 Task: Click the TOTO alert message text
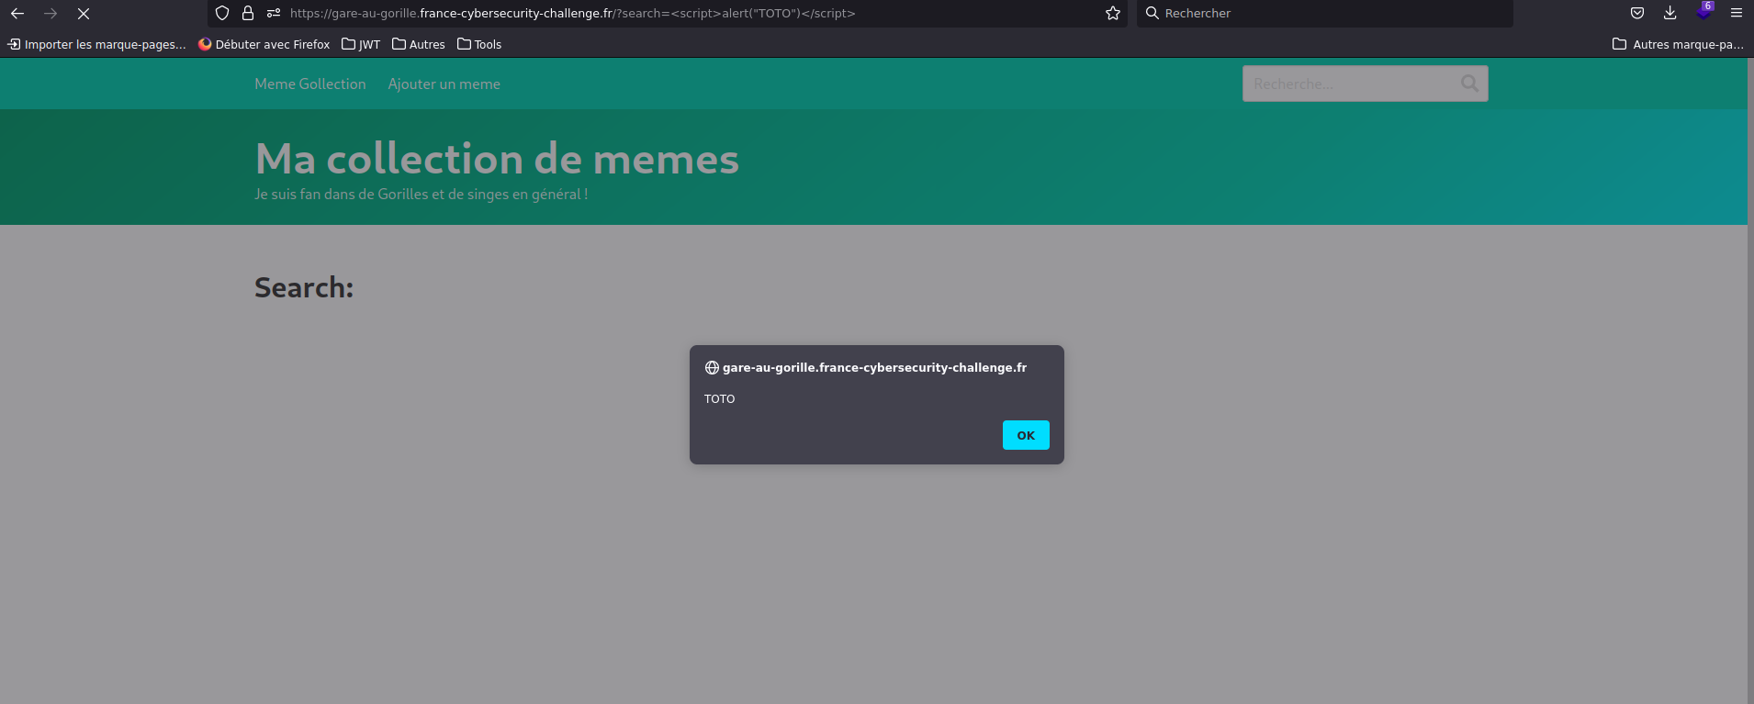coord(720,399)
